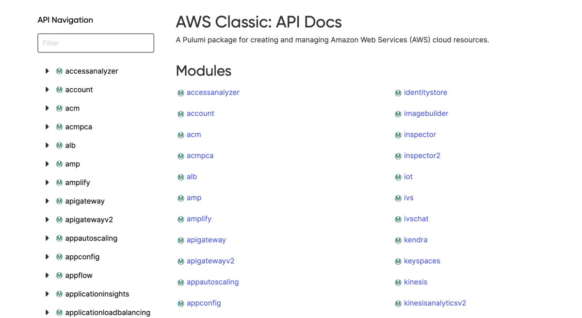
Task: Open the inspector2 module link
Action: [x=422, y=156]
